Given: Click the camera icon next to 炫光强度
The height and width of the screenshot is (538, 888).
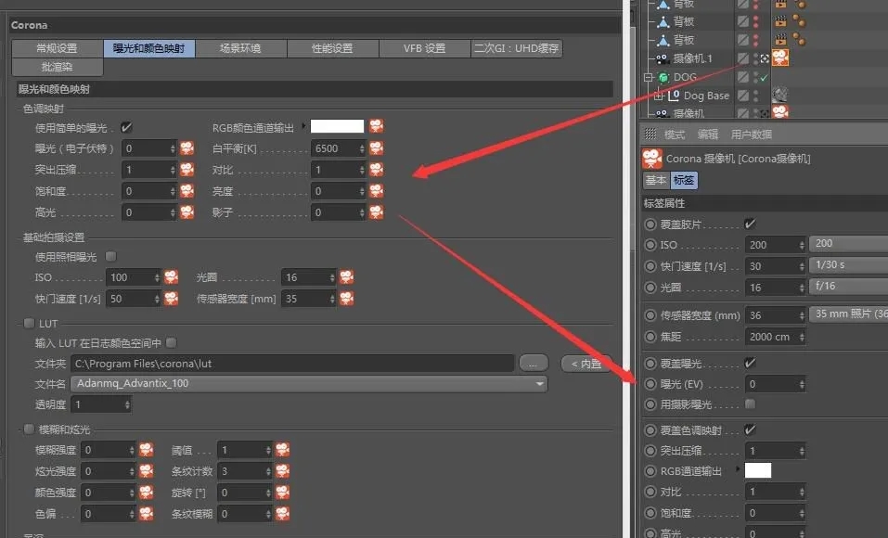Looking at the screenshot, I should click(x=146, y=470).
